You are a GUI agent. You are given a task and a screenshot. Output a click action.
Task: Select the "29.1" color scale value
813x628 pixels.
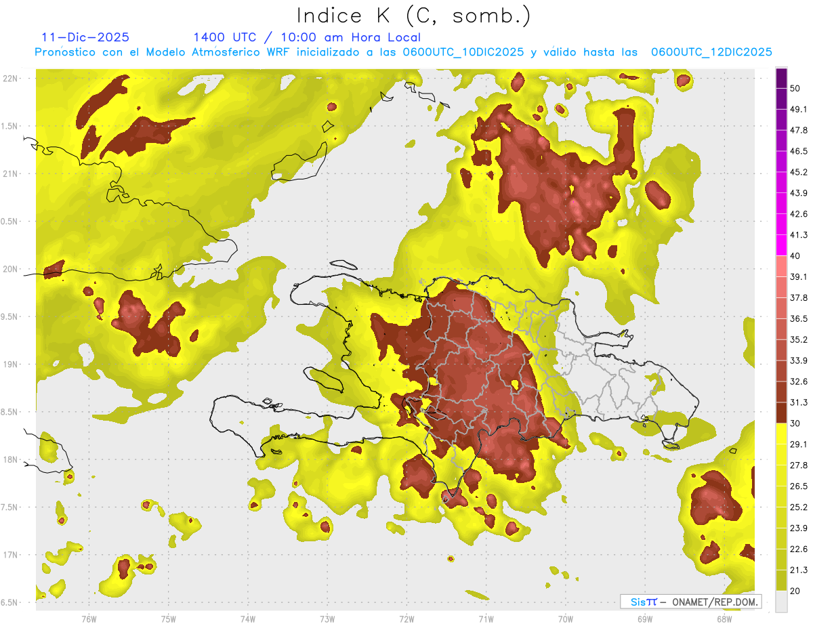click(798, 444)
